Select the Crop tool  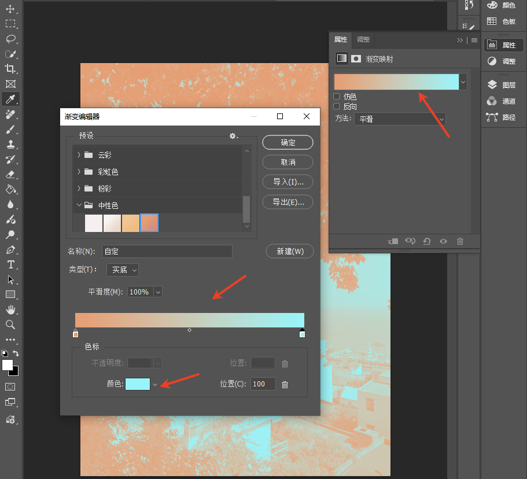click(x=10, y=69)
